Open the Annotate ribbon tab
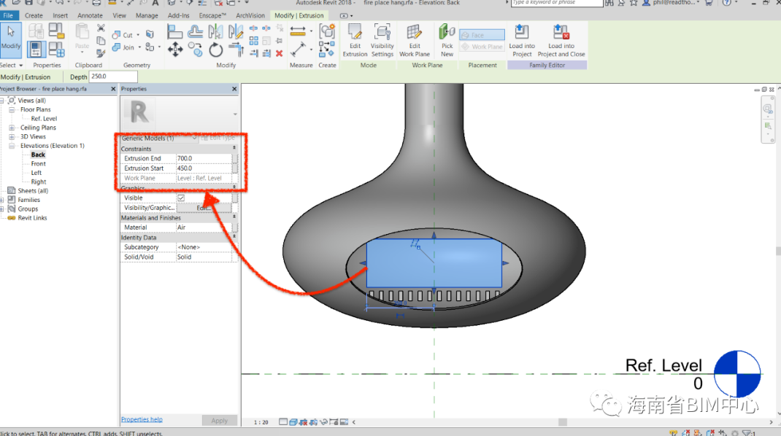 coord(91,15)
